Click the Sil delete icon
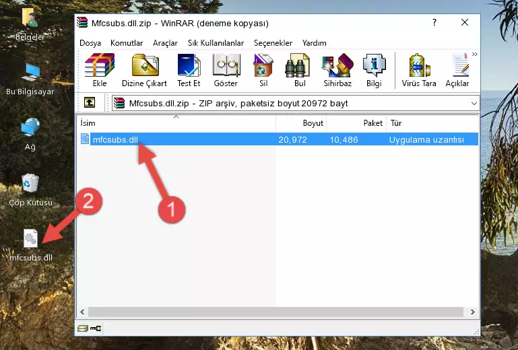This screenshot has height=350, width=518. pyautogui.click(x=263, y=70)
